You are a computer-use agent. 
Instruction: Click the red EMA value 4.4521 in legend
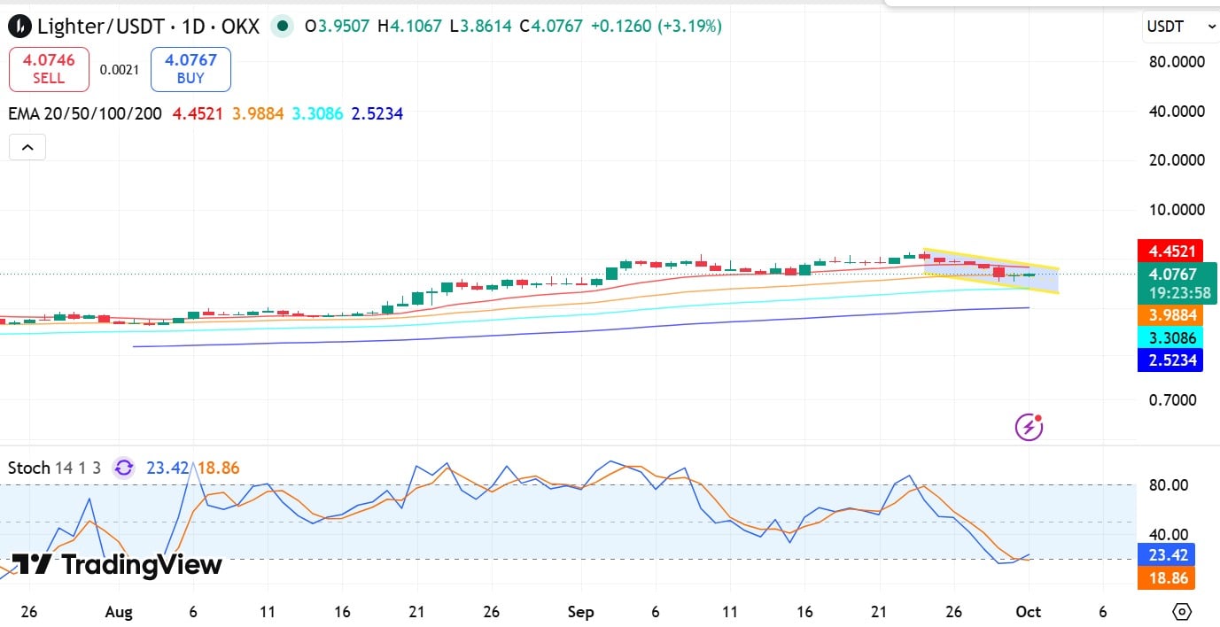198,113
